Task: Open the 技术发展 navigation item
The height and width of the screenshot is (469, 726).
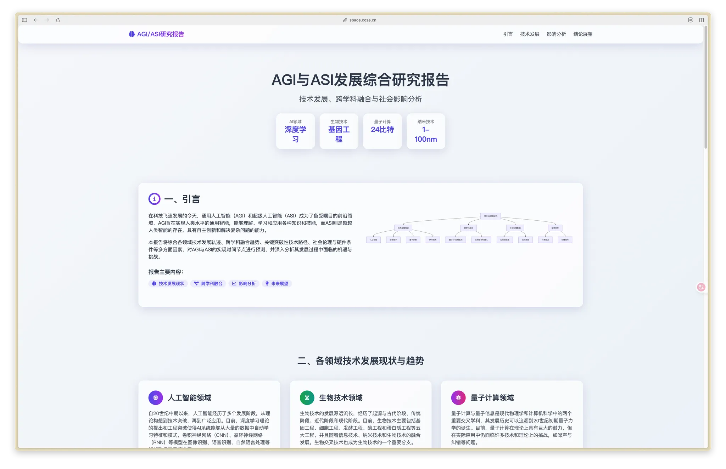Action: 530,34
